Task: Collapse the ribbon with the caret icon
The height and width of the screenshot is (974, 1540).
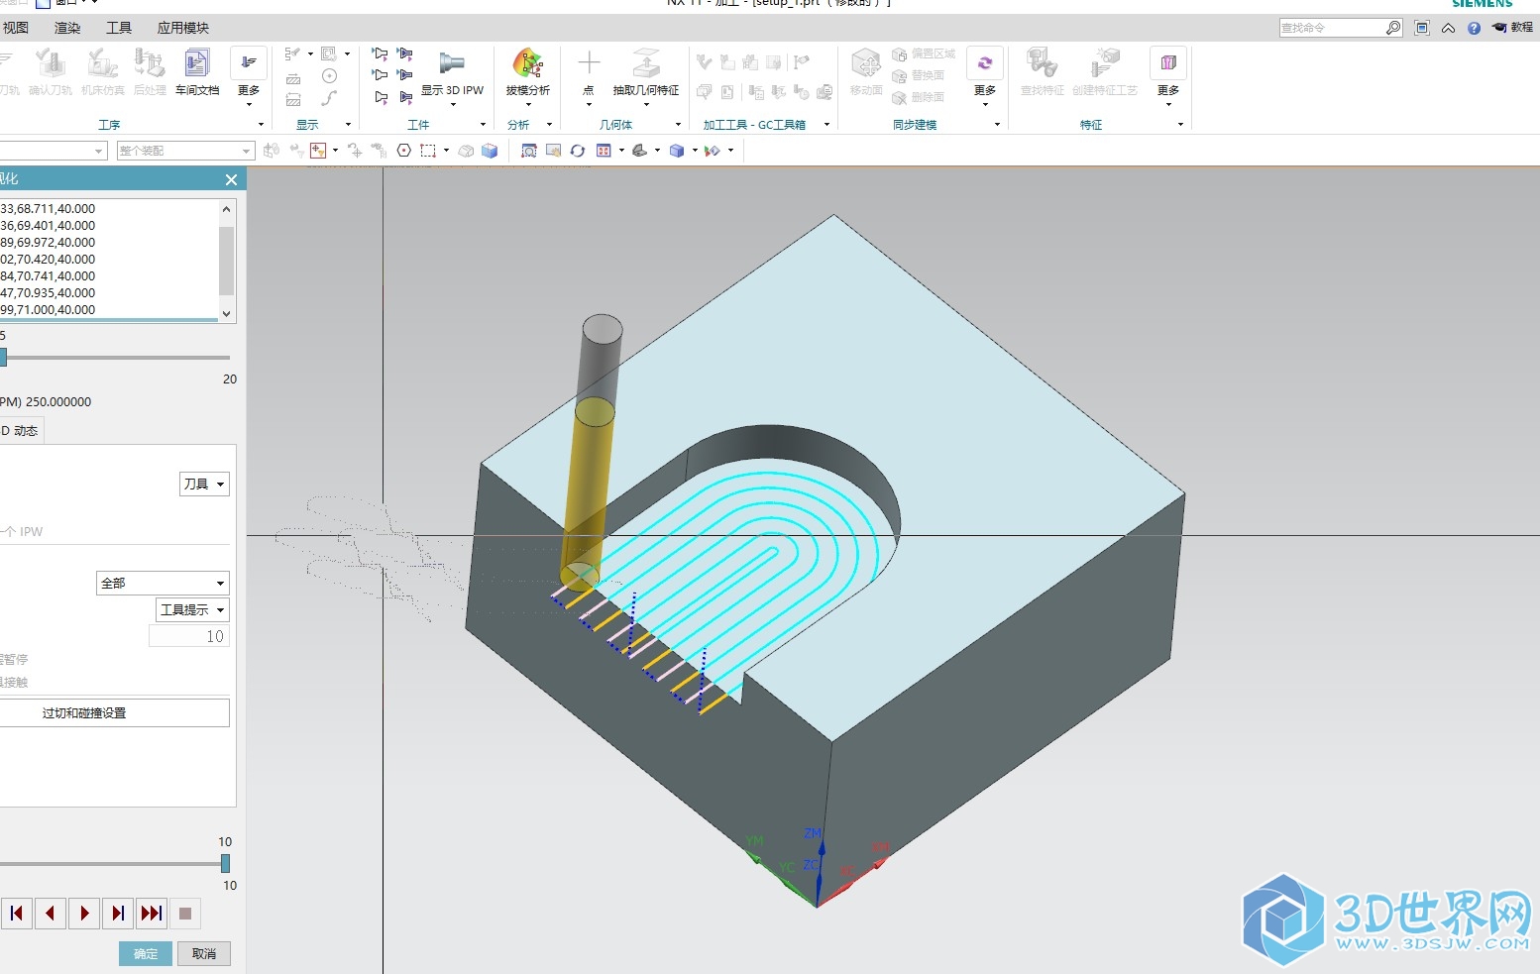Action: (1449, 28)
